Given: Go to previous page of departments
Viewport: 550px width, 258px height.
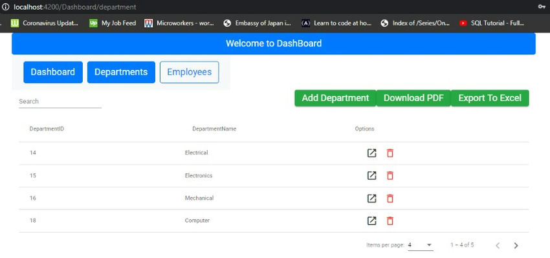Looking at the screenshot, I should [498, 246].
